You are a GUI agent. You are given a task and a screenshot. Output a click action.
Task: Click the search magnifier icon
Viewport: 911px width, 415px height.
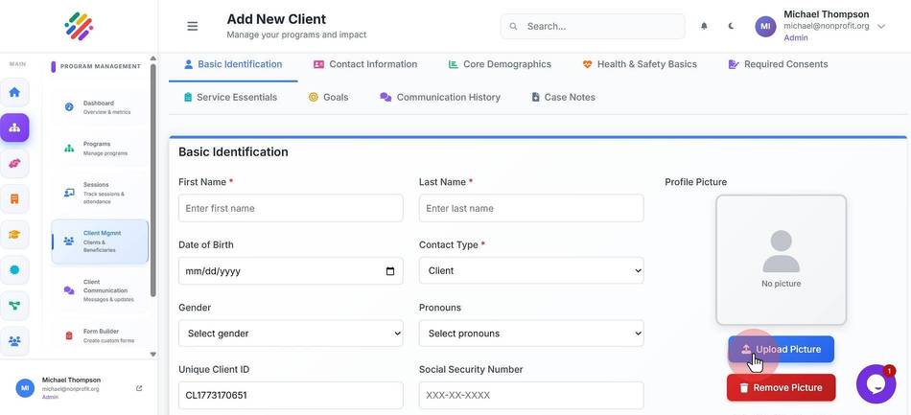click(x=513, y=26)
